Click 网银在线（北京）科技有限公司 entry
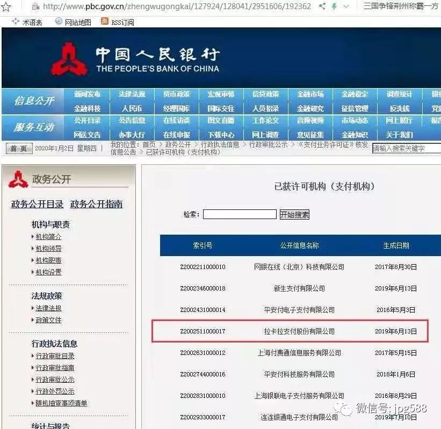This screenshot has height=429, width=441. pyautogui.click(x=299, y=267)
